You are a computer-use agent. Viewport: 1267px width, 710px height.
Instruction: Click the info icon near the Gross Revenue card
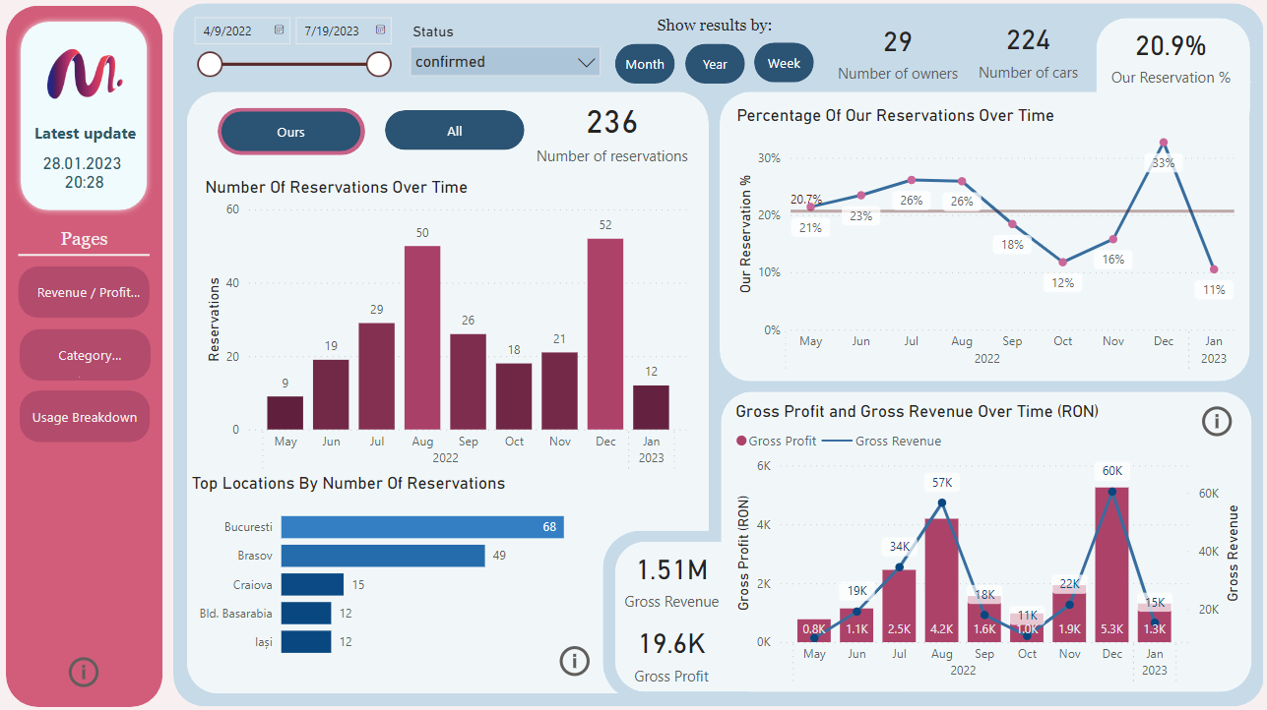pyautogui.click(x=575, y=661)
